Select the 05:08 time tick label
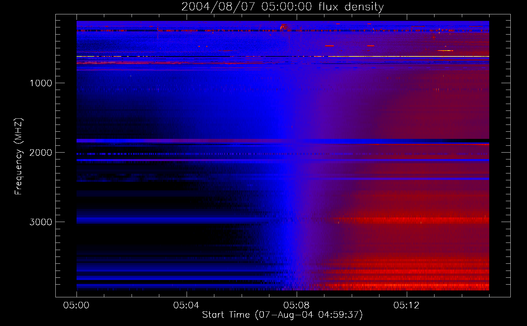The image size is (527, 326). [x=296, y=305]
